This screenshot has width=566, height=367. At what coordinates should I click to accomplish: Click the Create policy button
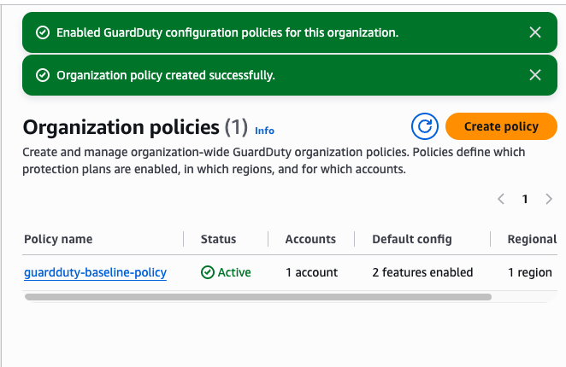click(x=501, y=126)
